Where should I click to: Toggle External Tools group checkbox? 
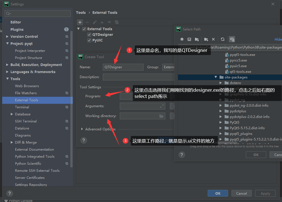(x=84, y=29)
